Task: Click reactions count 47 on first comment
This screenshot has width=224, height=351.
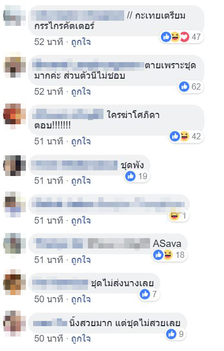Action: [182, 37]
